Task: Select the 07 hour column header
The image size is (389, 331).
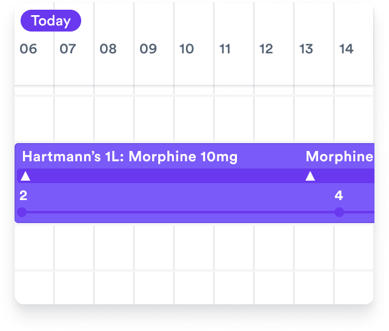Action: [68, 49]
